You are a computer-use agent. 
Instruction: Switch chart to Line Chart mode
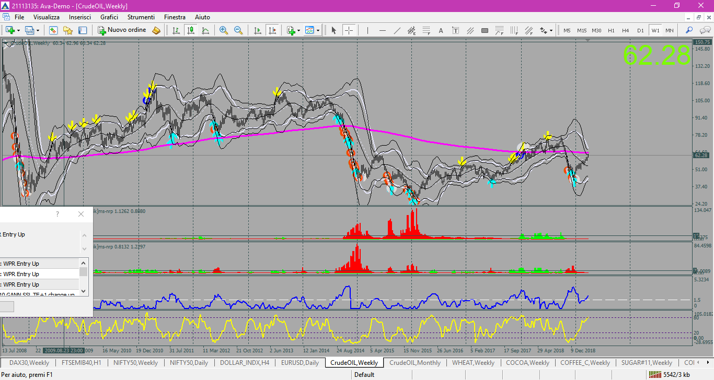205,30
